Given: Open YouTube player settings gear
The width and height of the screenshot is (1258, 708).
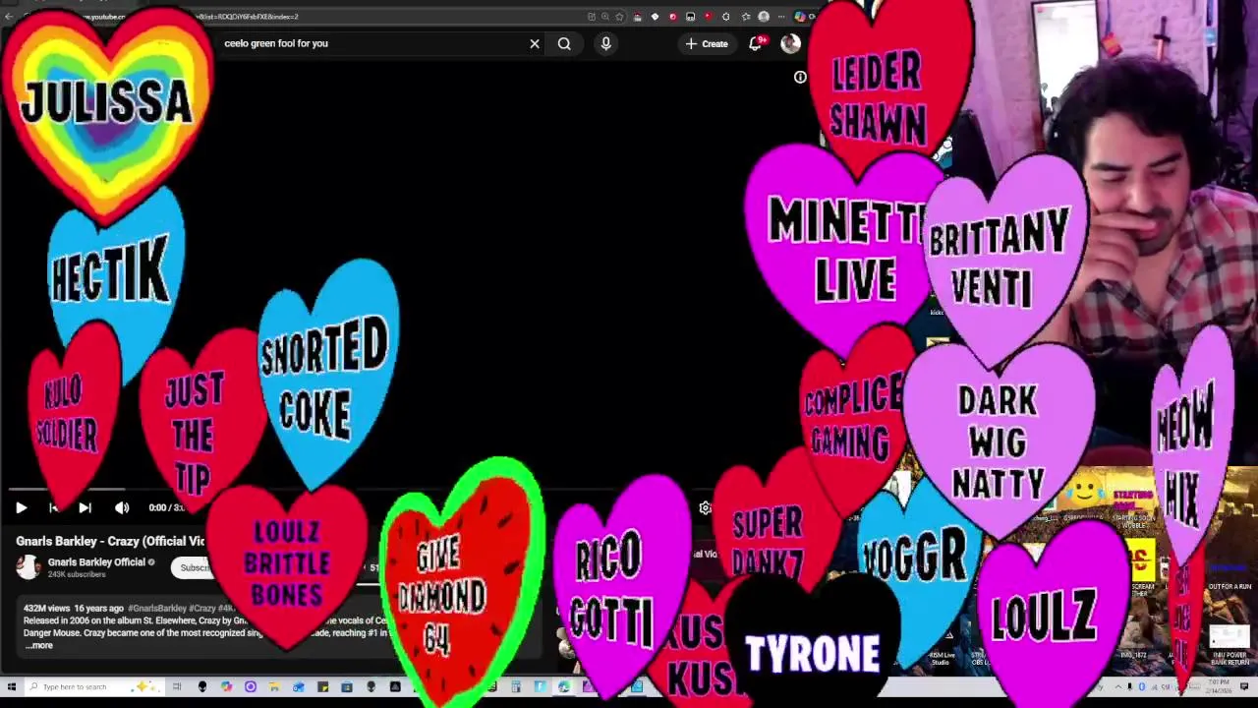Looking at the screenshot, I should coord(705,507).
